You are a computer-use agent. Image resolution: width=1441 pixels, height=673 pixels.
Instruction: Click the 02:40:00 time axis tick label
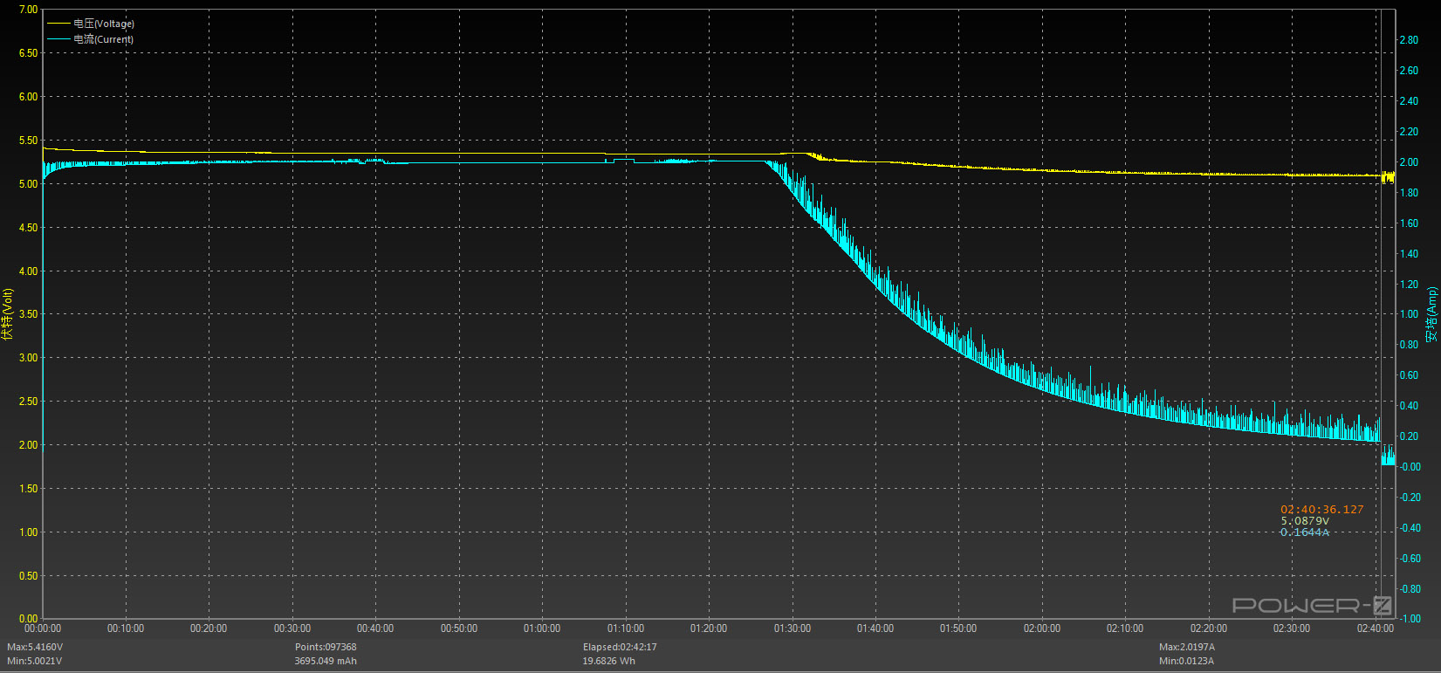[x=1375, y=628]
